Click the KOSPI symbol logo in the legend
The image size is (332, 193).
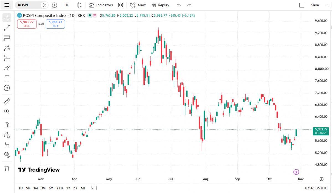coord(19,16)
